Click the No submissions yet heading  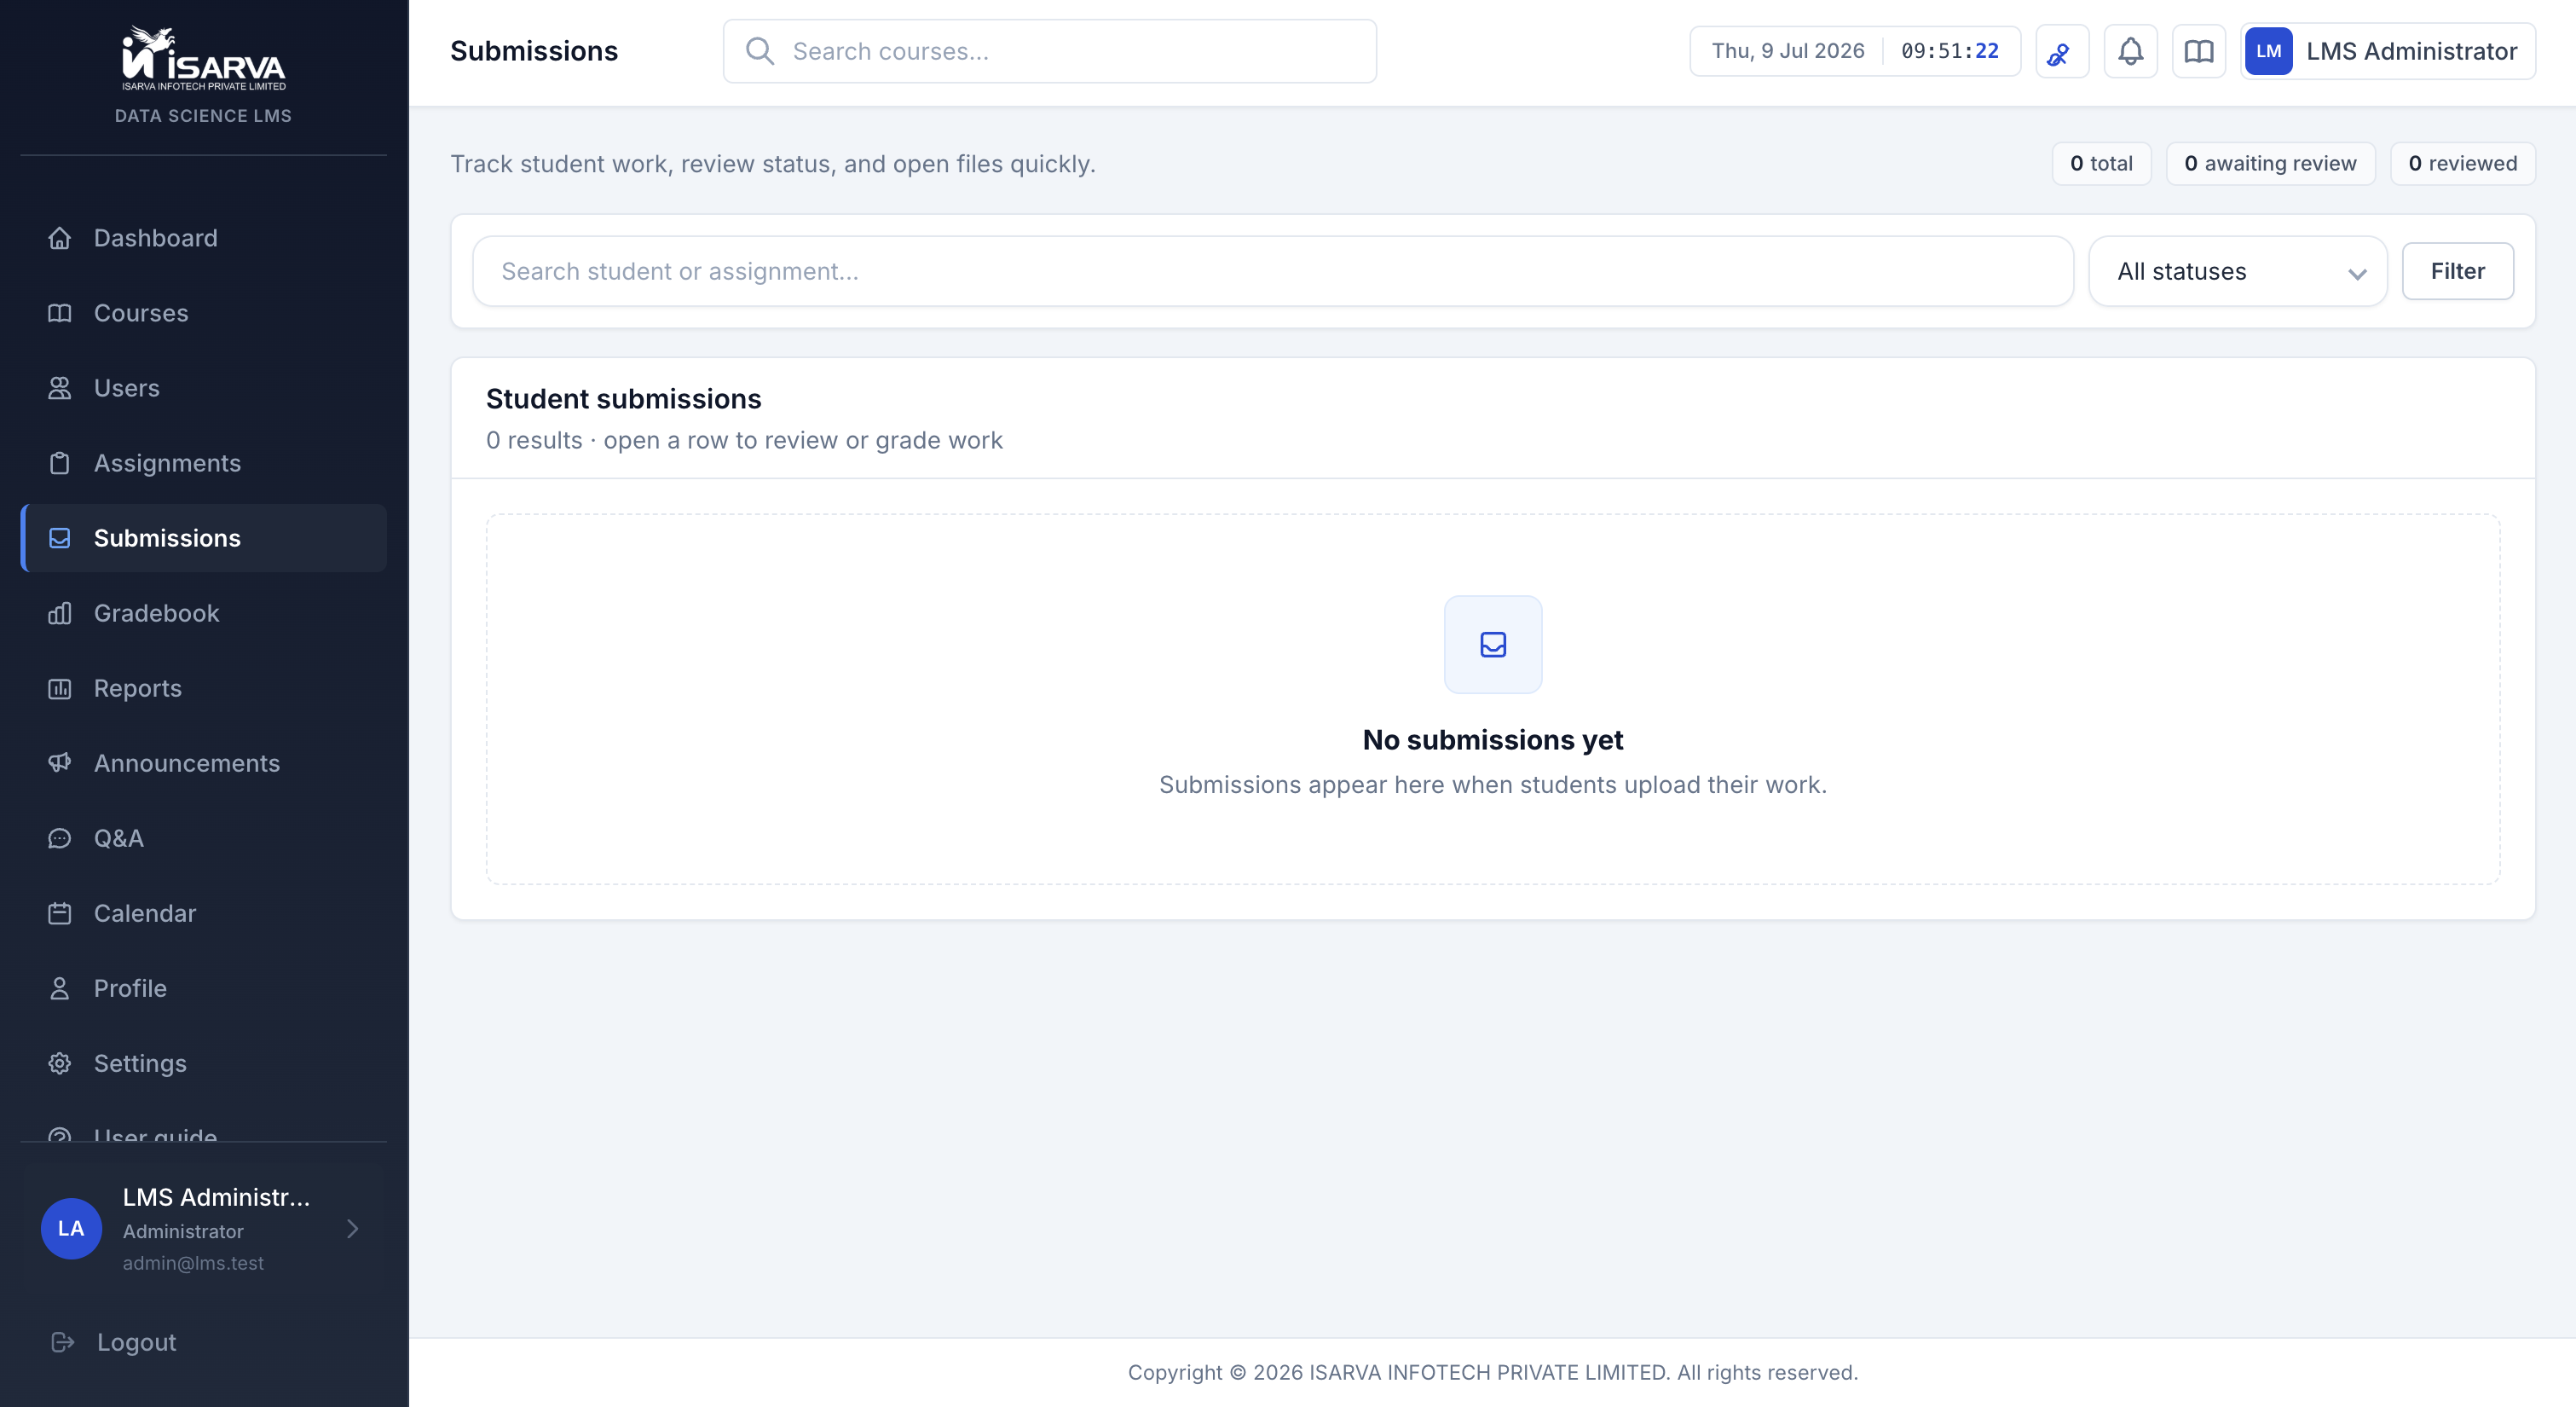[x=1493, y=739]
